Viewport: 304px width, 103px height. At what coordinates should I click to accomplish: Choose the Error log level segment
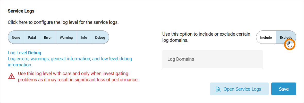coord(48,37)
